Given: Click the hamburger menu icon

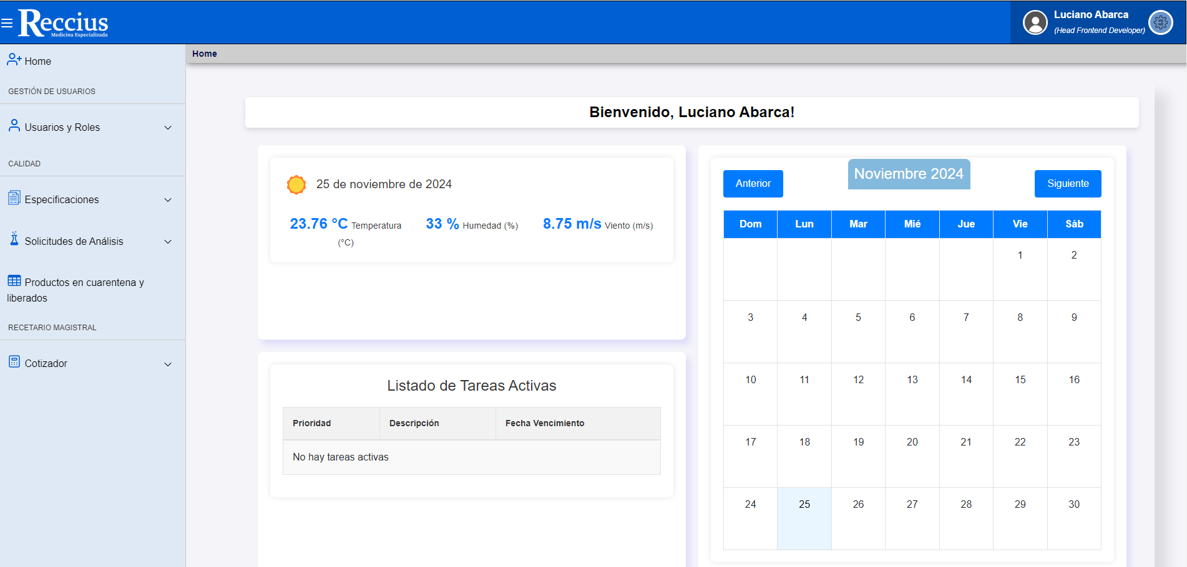Looking at the screenshot, I should point(7,23).
